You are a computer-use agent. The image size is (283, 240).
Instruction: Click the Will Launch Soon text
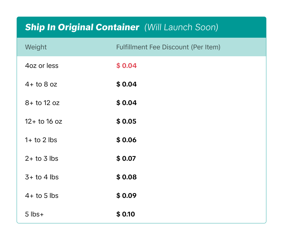pyautogui.click(x=181, y=27)
